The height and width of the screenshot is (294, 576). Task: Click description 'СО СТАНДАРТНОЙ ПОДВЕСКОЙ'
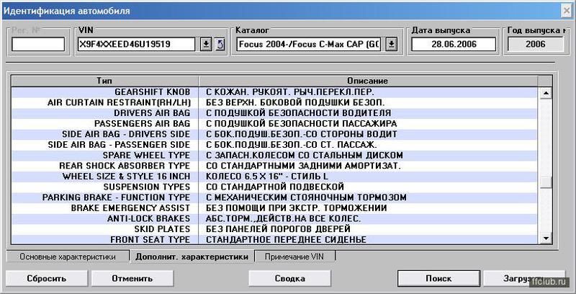tap(275, 187)
